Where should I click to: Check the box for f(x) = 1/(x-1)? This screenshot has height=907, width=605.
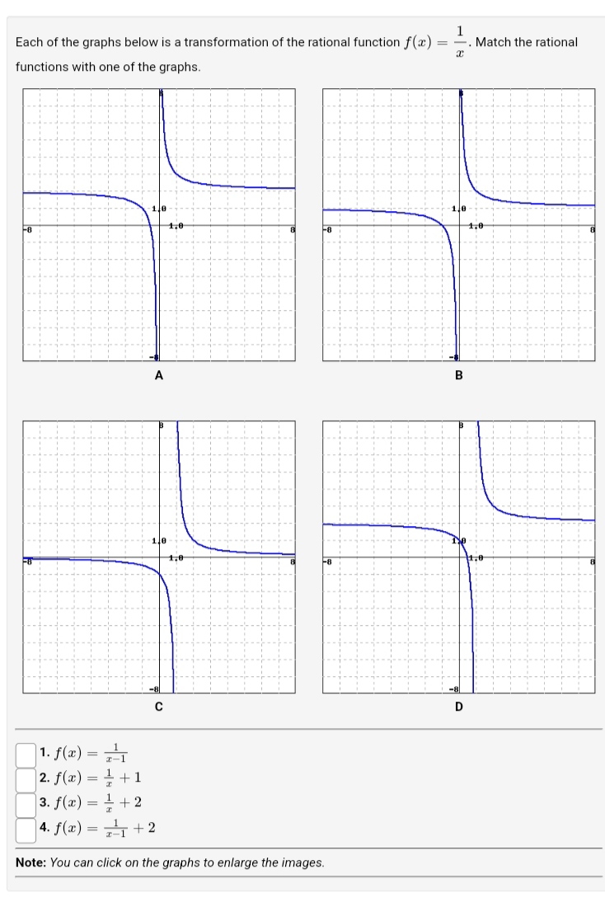tap(25, 753)
